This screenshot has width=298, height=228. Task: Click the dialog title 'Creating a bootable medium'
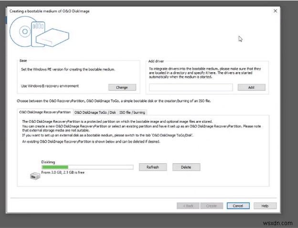[49, 11]
